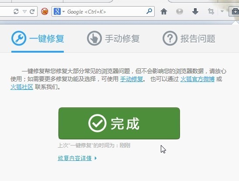The width and height of the screenshot is (239, 181).
Task: Open the address bar history dropdown
Action: coord(24,11)
